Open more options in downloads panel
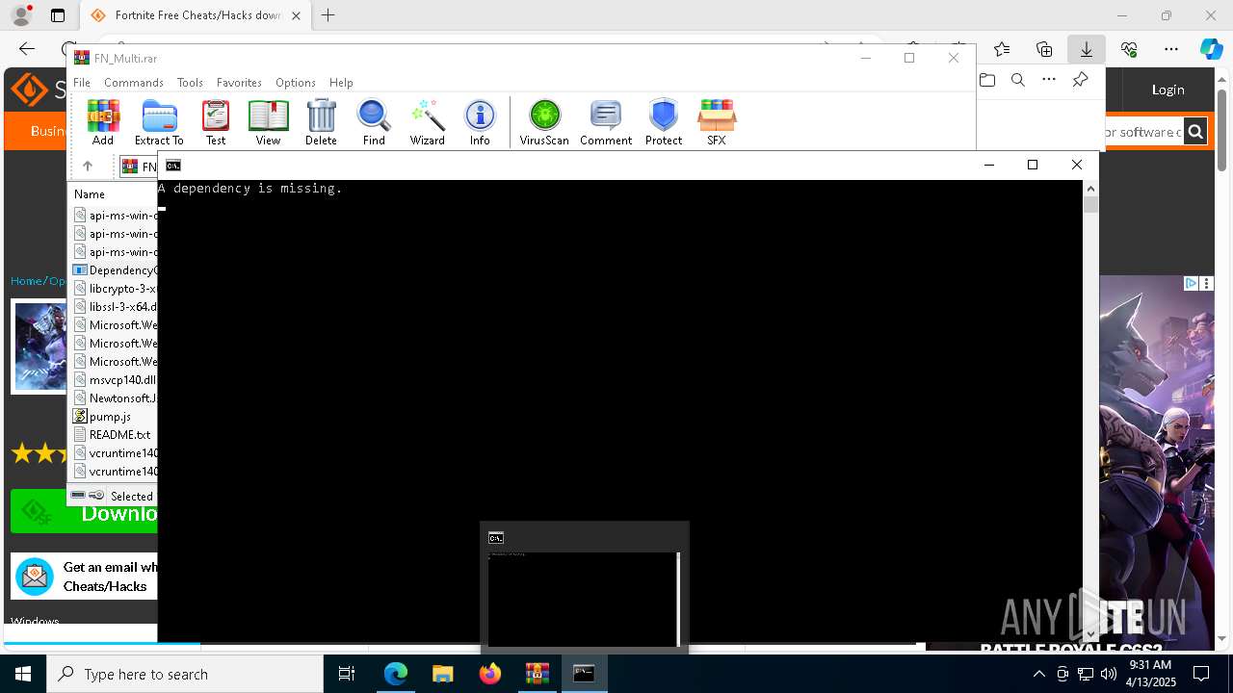The image size is (1233, 693). click(1049, 80)
